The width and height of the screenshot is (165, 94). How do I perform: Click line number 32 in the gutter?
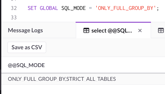click(14, 8)
